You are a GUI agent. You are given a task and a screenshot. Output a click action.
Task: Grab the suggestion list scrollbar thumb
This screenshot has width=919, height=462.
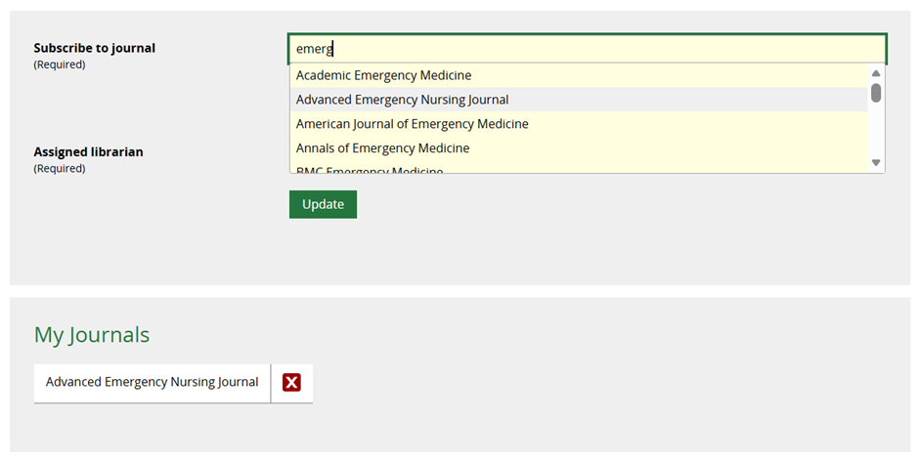click(x=876, y=93)
